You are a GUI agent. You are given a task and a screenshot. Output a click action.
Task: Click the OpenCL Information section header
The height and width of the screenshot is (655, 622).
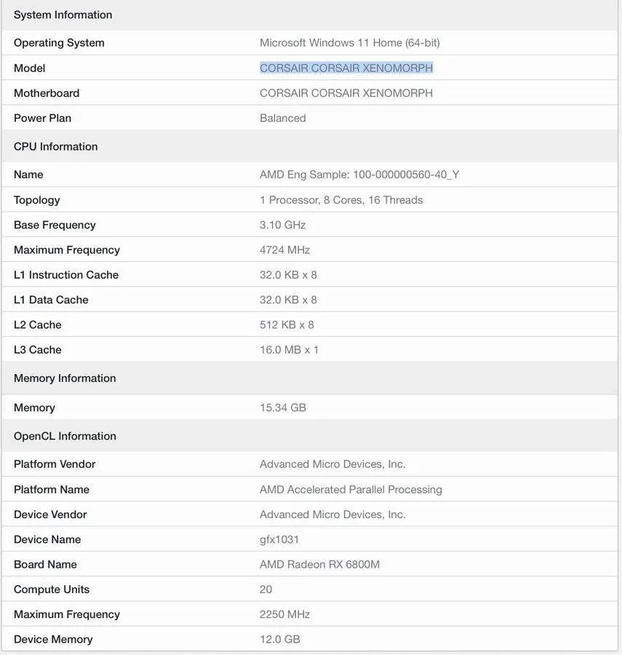[x=65, y=436]
